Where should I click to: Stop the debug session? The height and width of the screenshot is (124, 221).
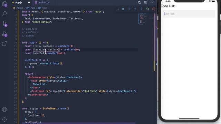(154, 9)
